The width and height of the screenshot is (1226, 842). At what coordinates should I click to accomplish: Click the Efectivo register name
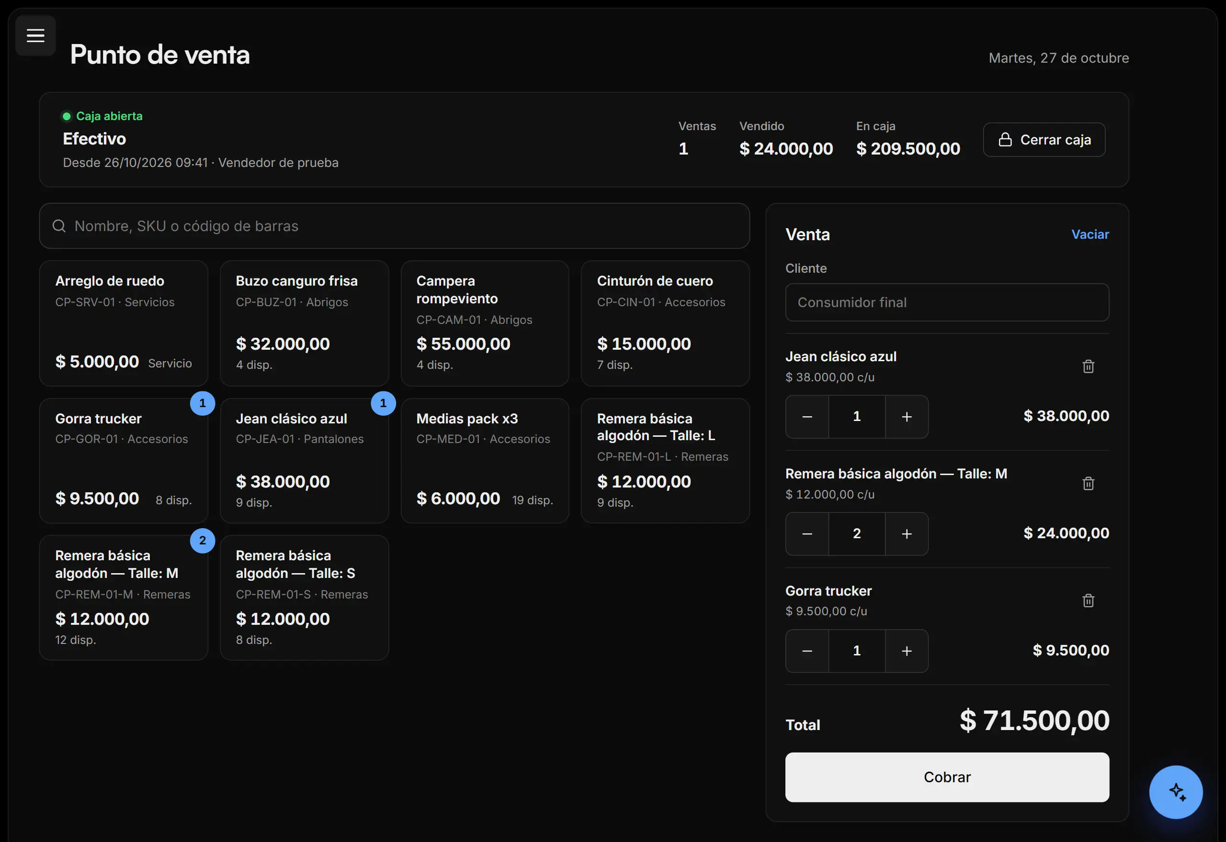coord(94,139)
